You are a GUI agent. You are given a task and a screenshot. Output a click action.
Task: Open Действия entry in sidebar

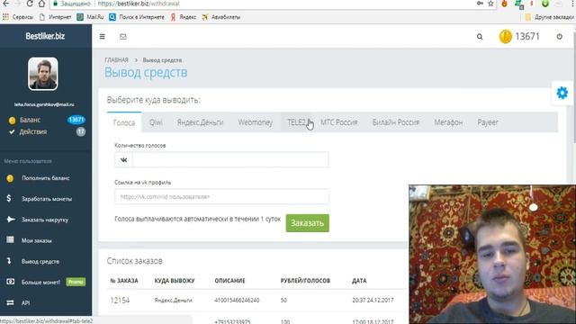[46, 131]
